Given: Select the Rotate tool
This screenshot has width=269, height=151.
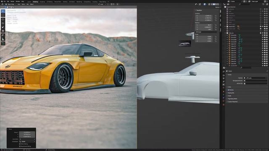Looking at the screenshot, I should [3, 23].
